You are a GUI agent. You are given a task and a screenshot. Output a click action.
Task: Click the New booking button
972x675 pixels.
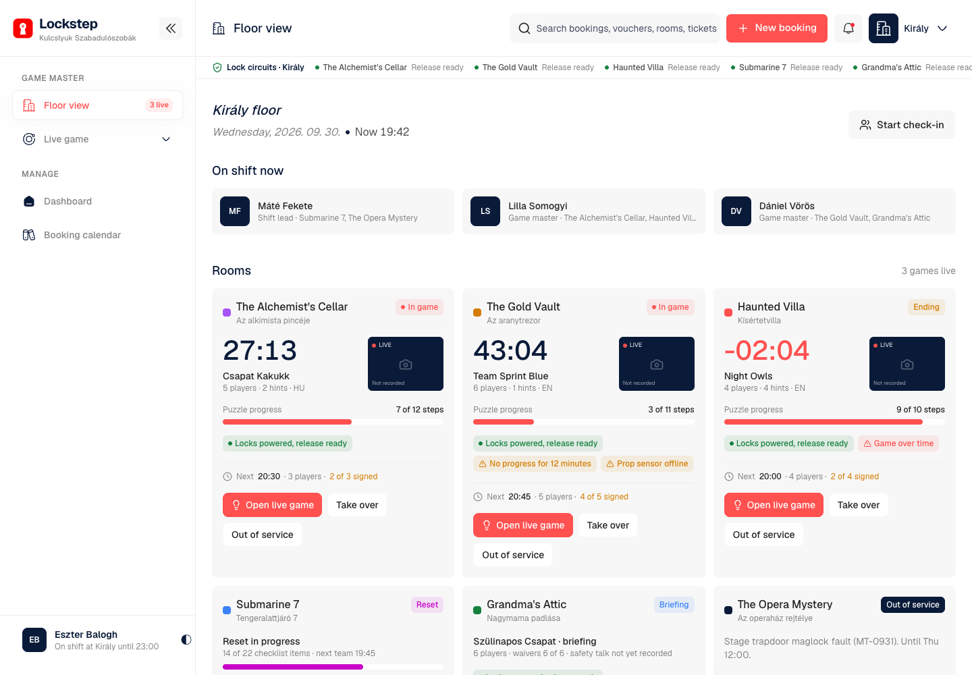point(777,28)
